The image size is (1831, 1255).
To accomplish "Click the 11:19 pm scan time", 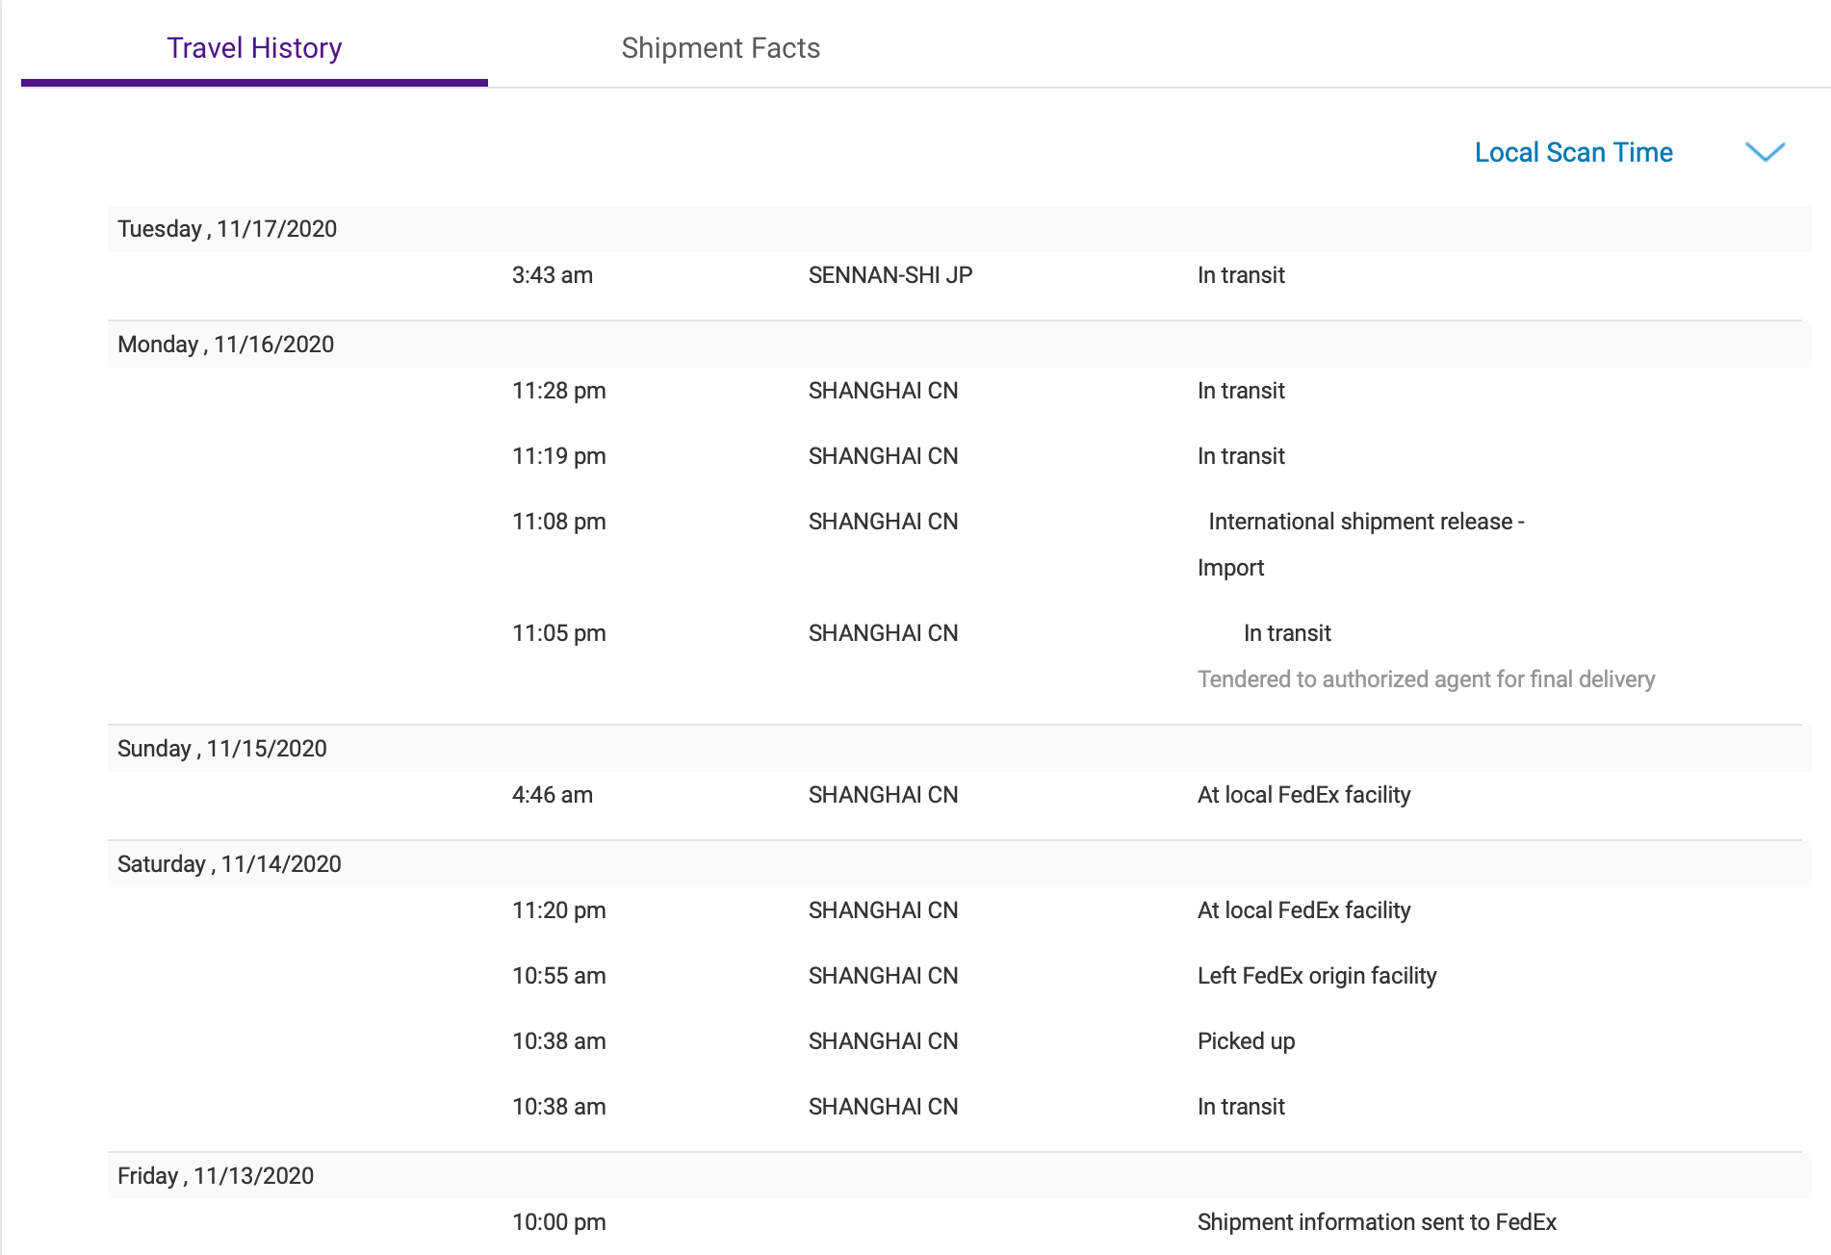I will click(x=559, y=456).
